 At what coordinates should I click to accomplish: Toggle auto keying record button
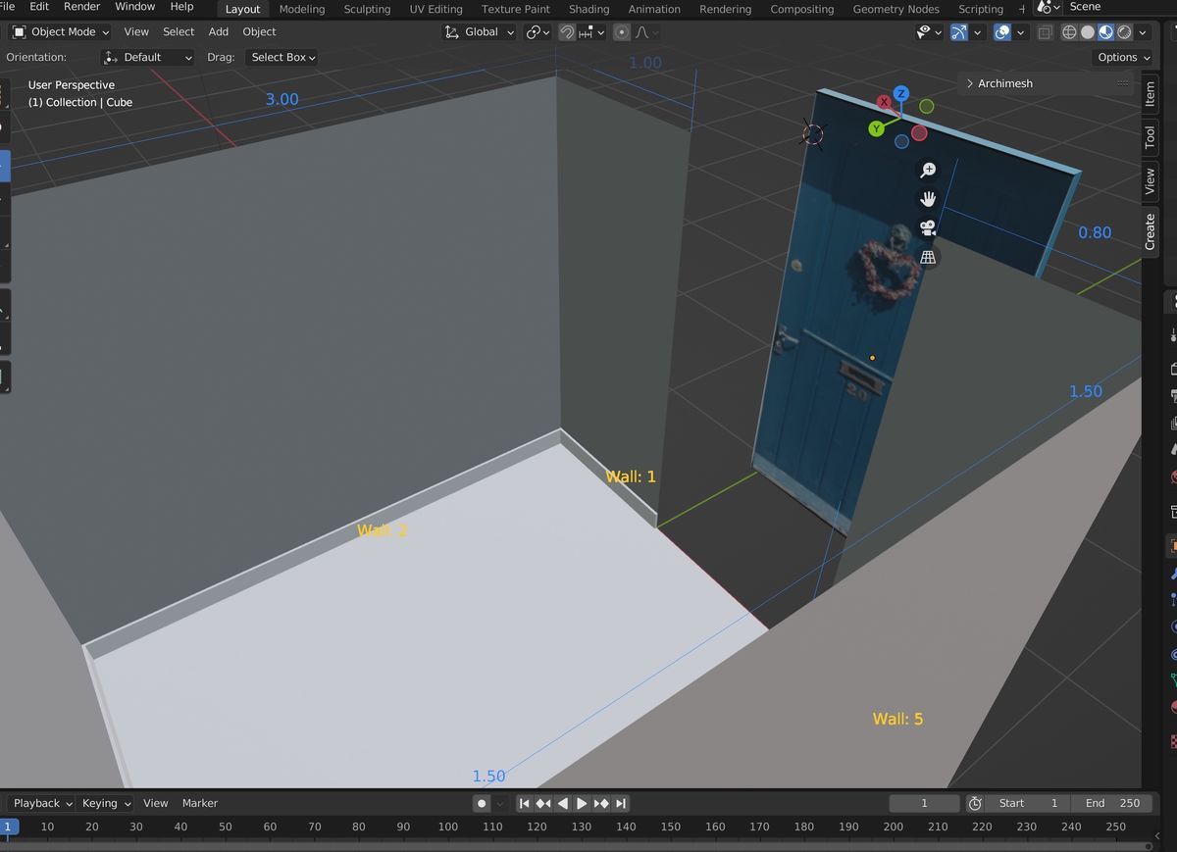482,803
